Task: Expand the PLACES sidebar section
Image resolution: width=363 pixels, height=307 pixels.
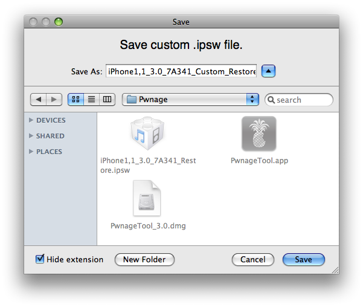Action: click(x=31, y=152)
